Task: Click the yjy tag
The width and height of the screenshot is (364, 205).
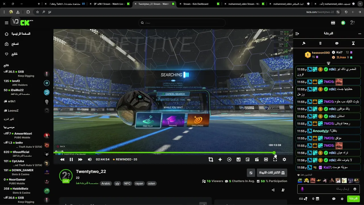Action: tap(117, 183)
